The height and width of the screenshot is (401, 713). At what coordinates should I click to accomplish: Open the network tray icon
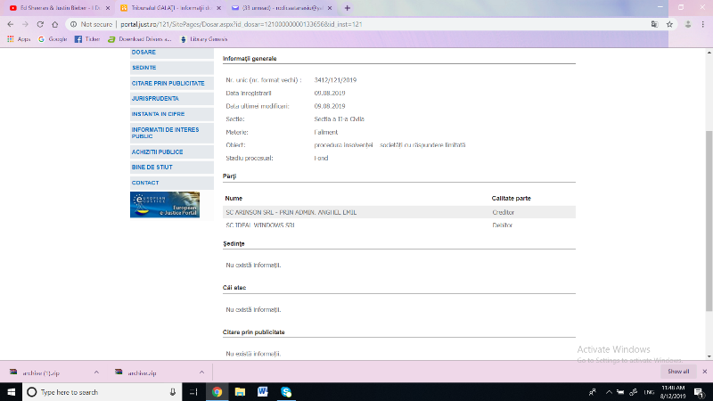click(x=634, y=392)
